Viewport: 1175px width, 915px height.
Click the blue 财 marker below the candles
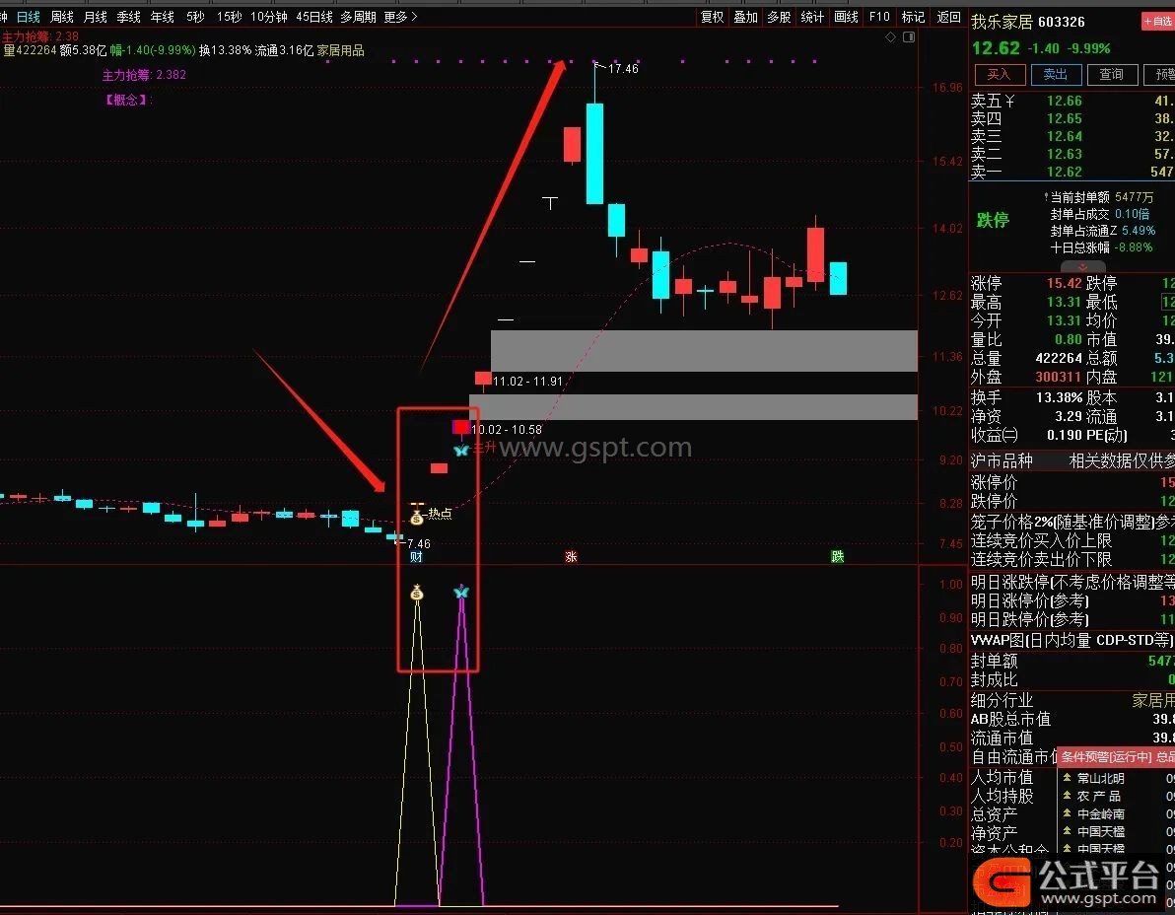pyautogui.click(x=417, y=557)
